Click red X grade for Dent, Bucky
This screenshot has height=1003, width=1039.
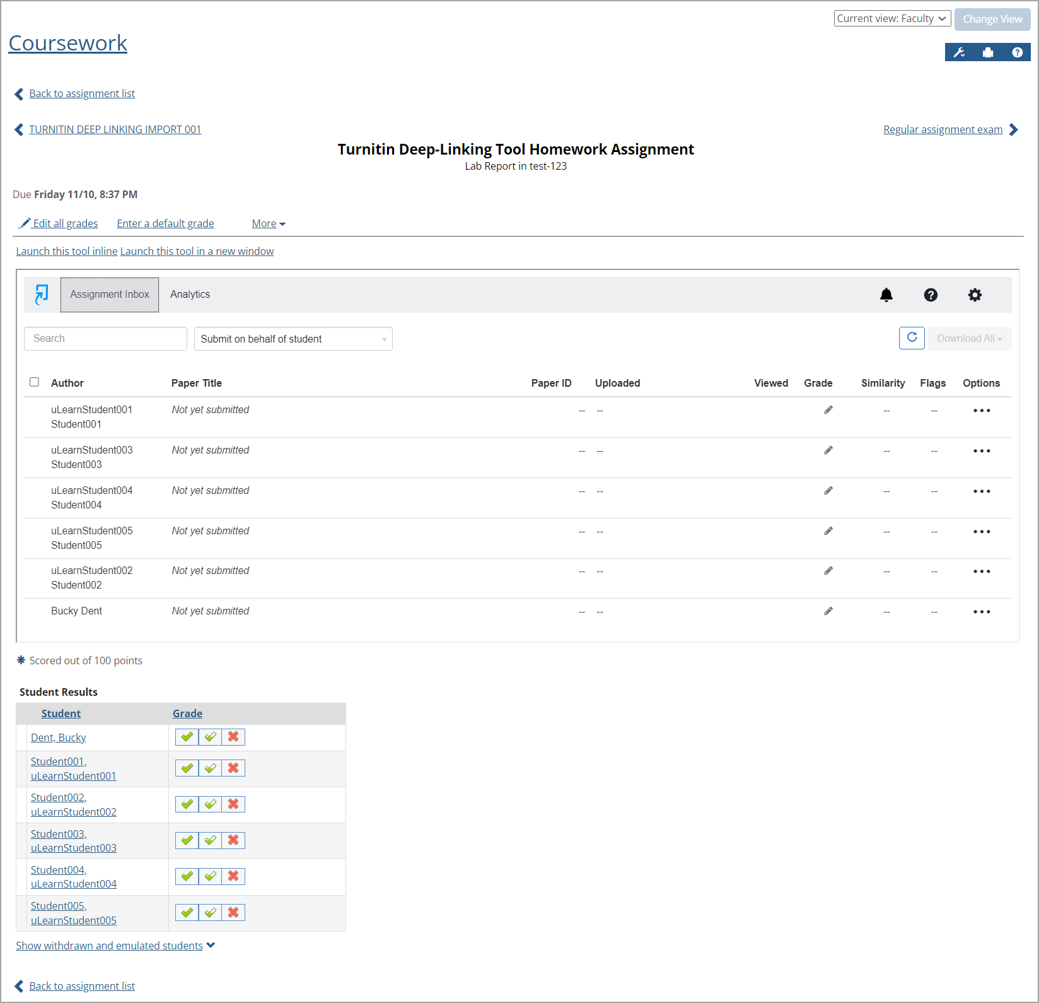pyautogui.click(x=233, y=737)
